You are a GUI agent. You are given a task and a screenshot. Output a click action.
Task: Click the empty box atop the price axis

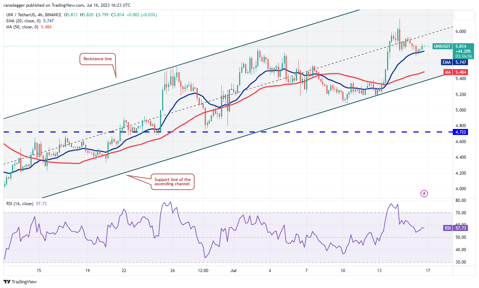(x=464, y=15)
